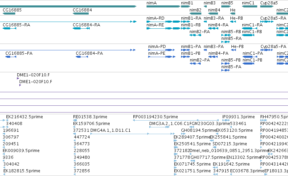This screenshot has width=288, height=176.
Task: Select the CG16884-RA transcript label
Action: point(87,25)
